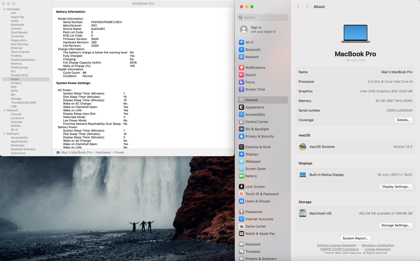Open the Appearance settings pane
The width and height of the screenshot is (420, 261).
point(255,107)
